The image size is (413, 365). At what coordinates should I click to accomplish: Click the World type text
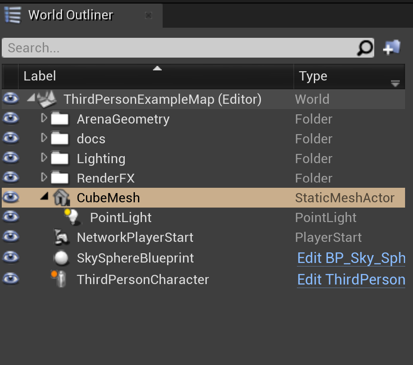coord(312,99)
